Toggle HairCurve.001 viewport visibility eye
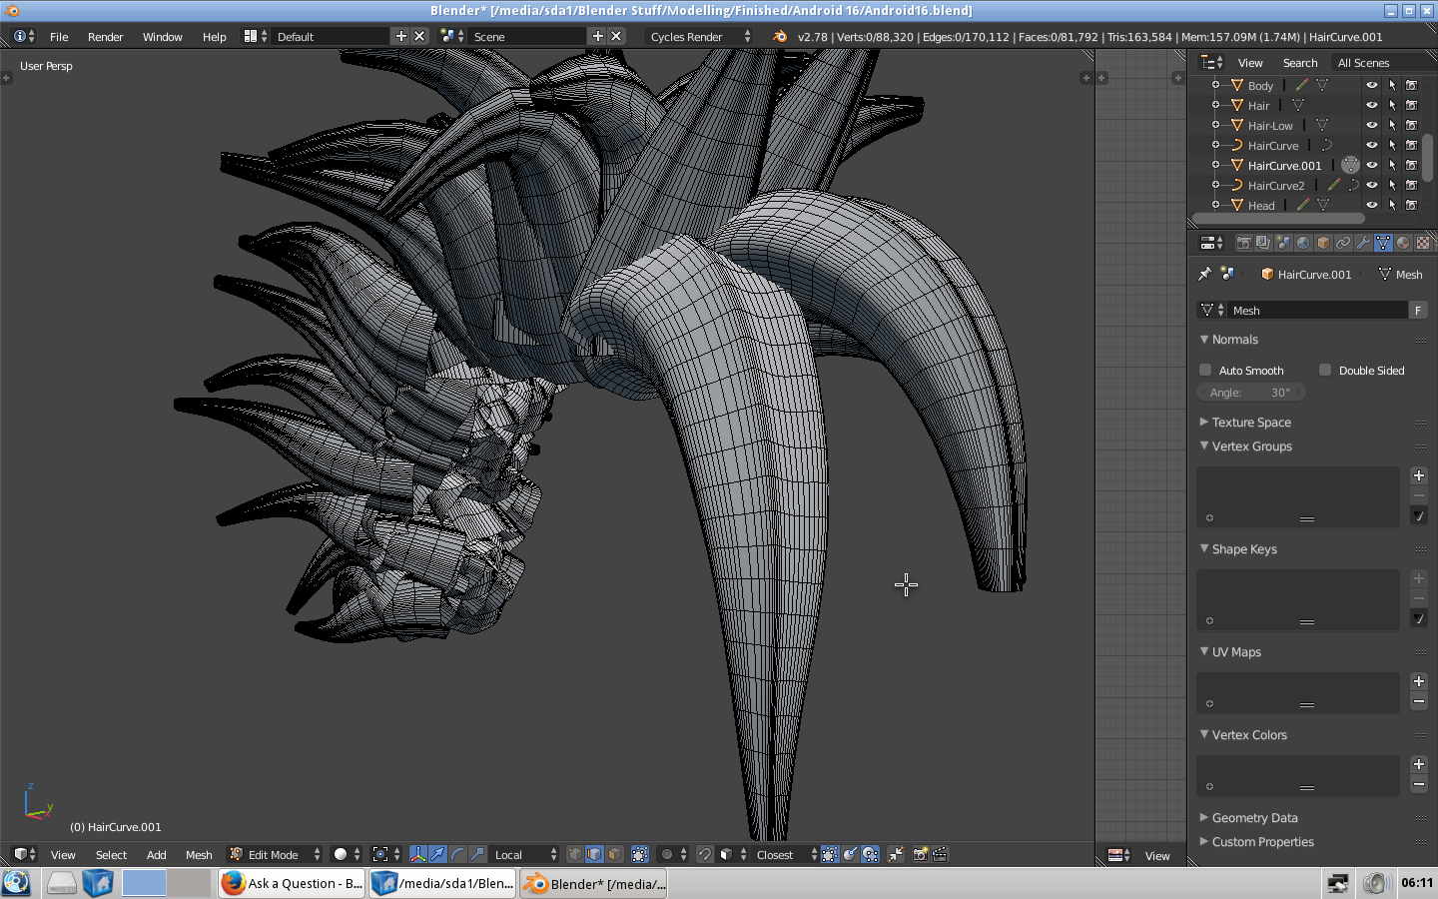This screenshot has width=1438, height=899. click(1371, 165)
